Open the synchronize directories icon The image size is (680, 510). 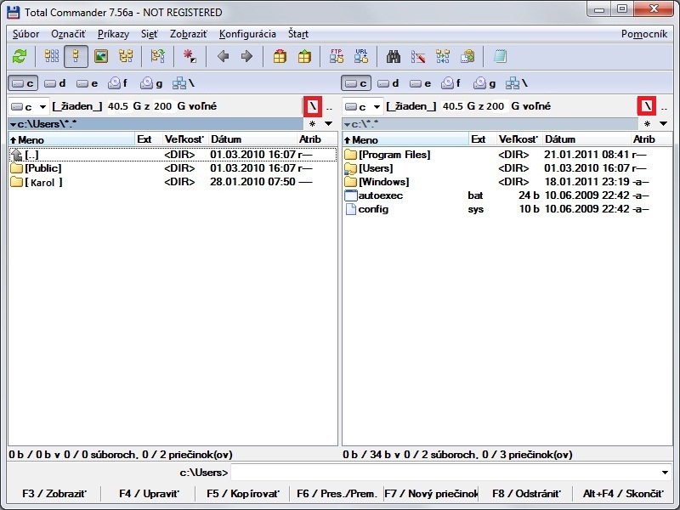pyautogui.click(x=443, y=56)
